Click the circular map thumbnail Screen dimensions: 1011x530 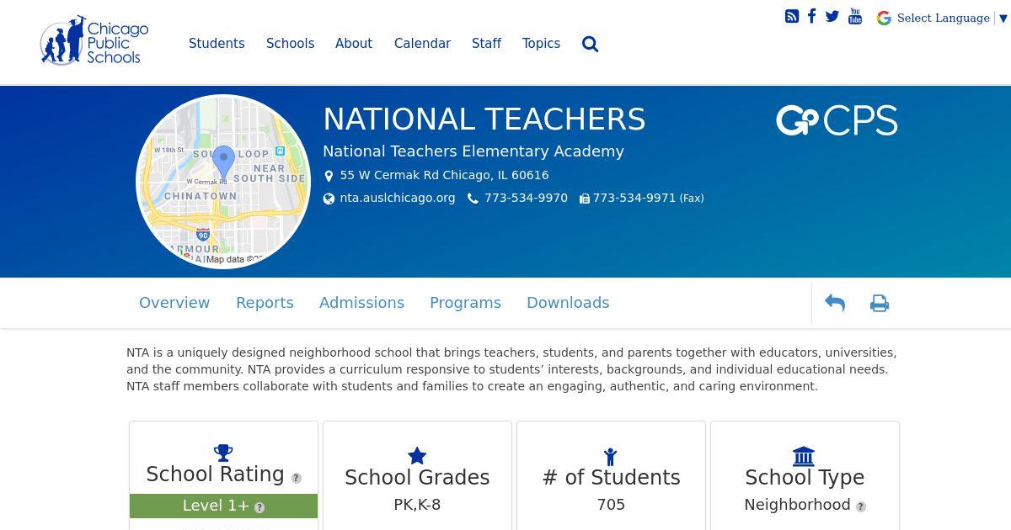tap(223, 182)
